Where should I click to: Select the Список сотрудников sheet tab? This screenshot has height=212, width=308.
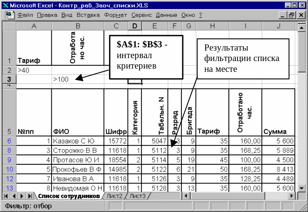(x=69, y=196)
